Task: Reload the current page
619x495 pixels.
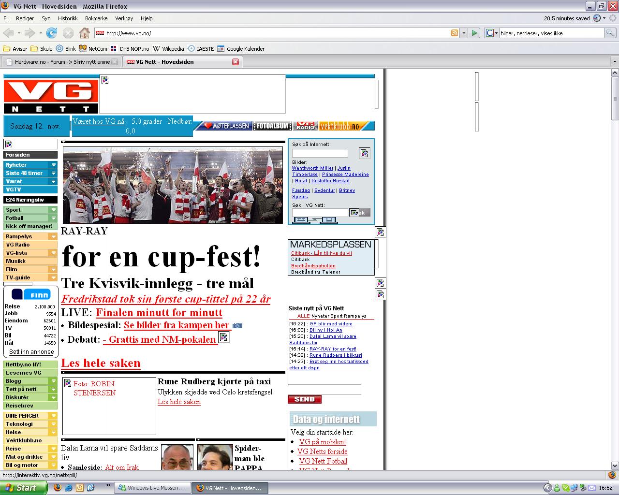Action: (x=52, y=33)
